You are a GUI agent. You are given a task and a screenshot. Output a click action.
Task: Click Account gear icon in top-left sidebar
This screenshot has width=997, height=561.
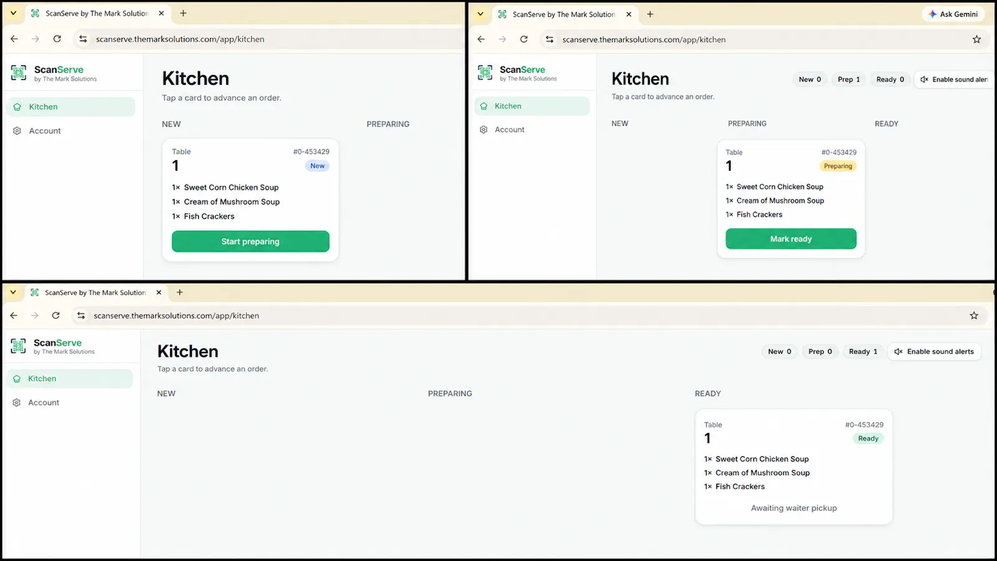click(17, 131)
